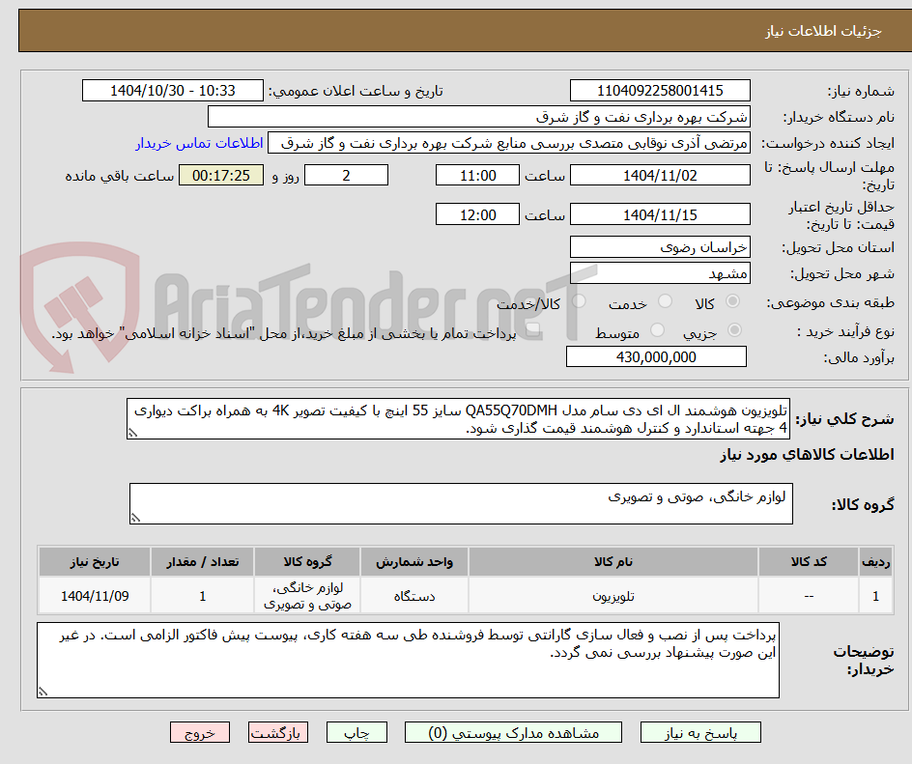Click the announcement date field 1404/10/30 - 10:33
912x764 pixels.
(173, 91)
